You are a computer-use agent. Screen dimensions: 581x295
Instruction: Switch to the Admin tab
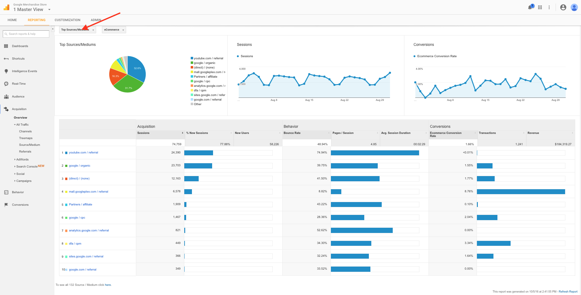[96, 20]
